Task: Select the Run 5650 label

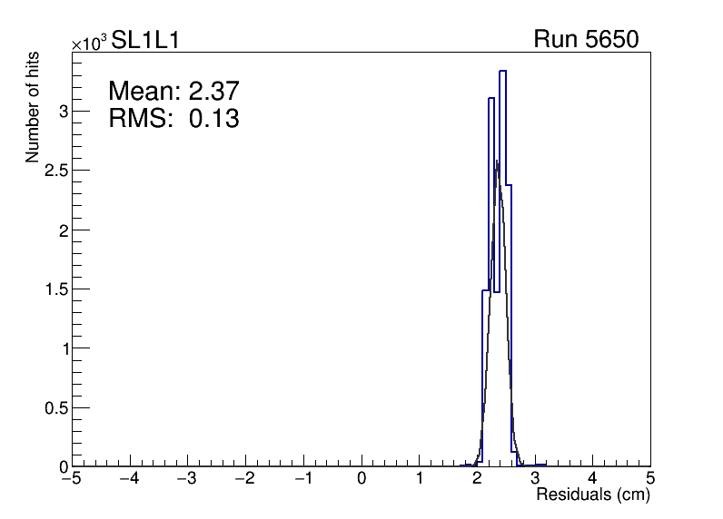Action: coord(586,40)
